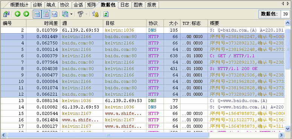Viewport: 292px width, 139px height.
Task: Click the packet count value 39
Action: pyautogui.click(x=285, y=14)
